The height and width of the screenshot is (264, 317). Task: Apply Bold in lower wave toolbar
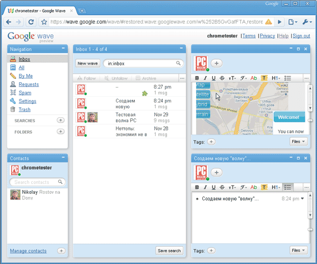[x=197, y=187]
